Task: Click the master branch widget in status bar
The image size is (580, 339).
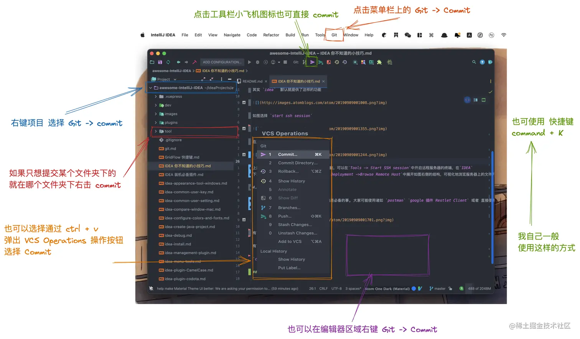Action: click(x=438, y=288)
